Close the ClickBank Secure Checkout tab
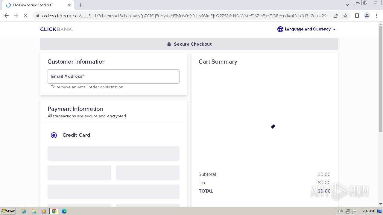This screenshot has height=215, width=383. point(69,5)
